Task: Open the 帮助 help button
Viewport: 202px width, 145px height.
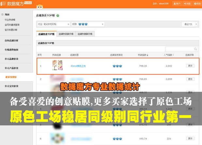Action: pos(197,4)
